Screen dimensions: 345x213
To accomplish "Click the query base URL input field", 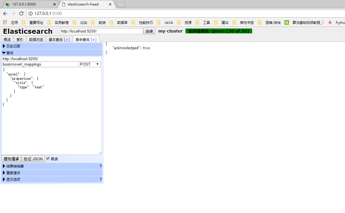I will 52,59.
